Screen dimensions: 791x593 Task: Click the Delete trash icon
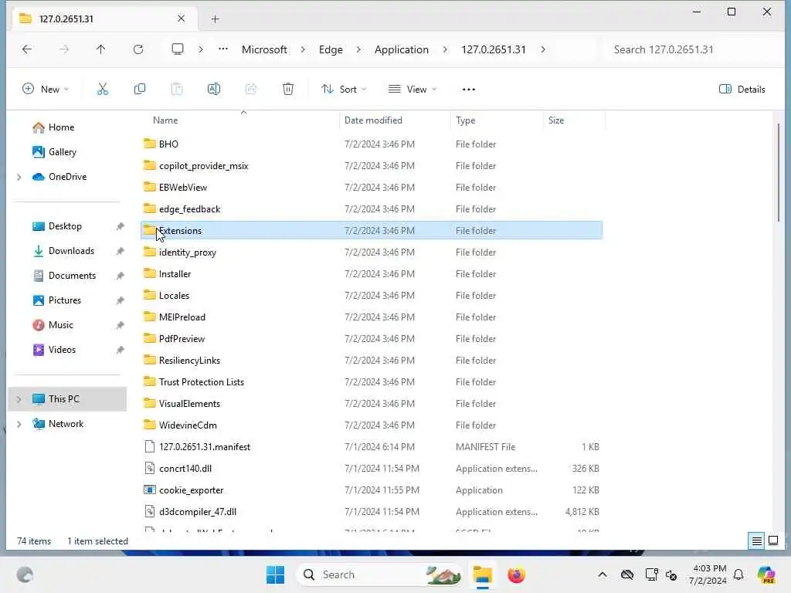tap(288, 90)
